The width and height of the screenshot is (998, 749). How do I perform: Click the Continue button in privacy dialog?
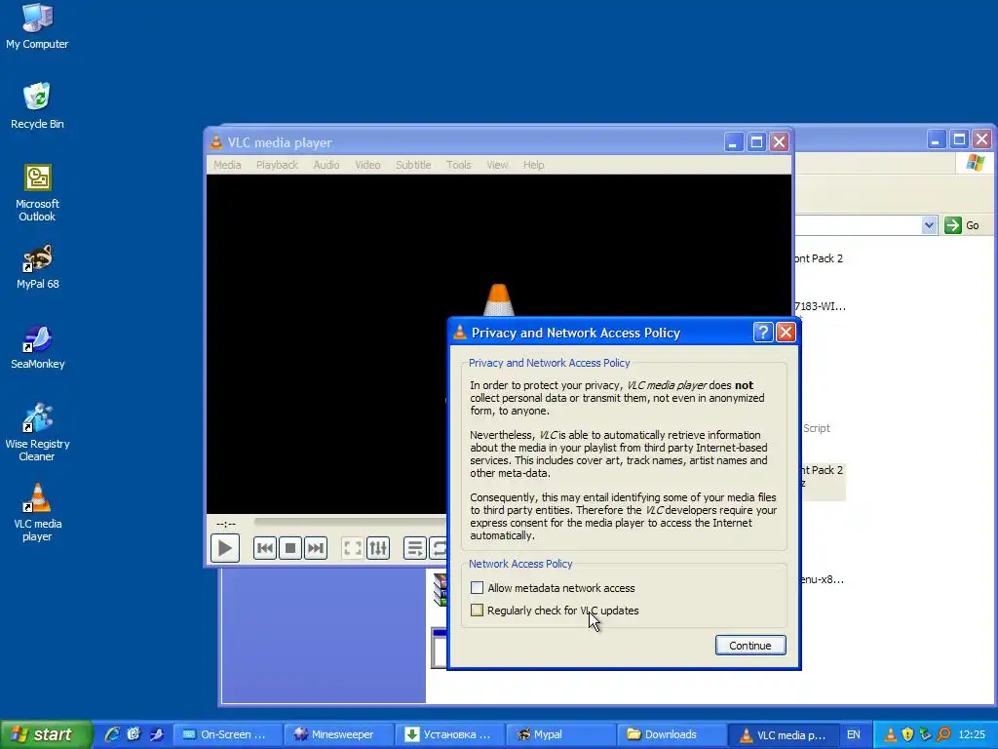(750, 646)
